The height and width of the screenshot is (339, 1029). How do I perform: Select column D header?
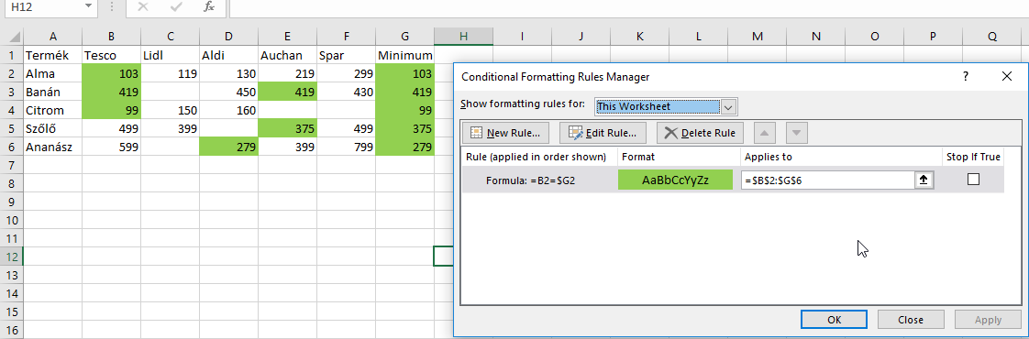[x=228, y=37]
